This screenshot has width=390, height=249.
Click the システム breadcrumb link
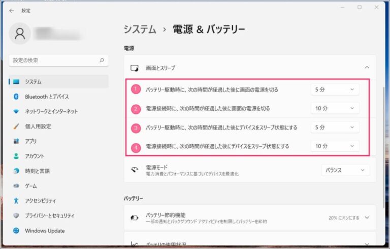coord(140,29)
